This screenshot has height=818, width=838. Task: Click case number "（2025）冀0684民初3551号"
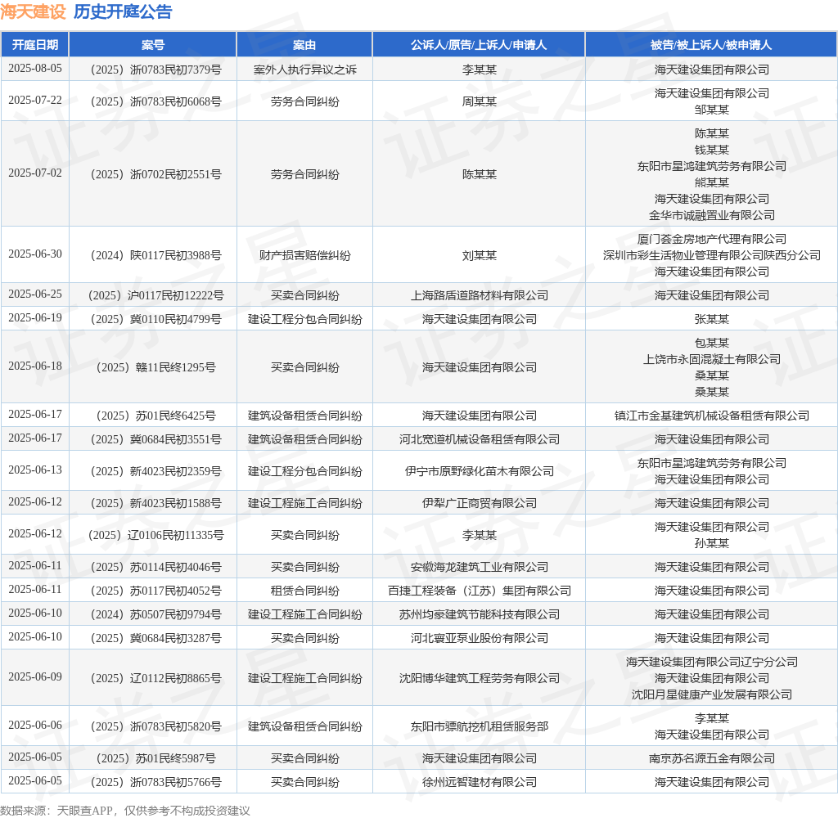pos(153,439)
